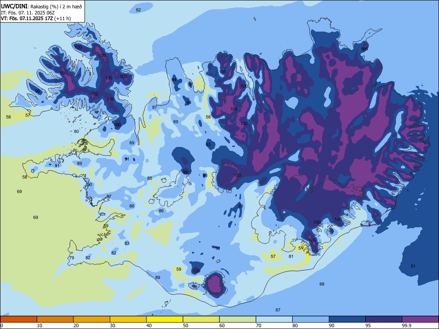Click the amber 20–30 legend swatch
The height and width of the screenshot is (329, 439).
(x=92, y=319)
